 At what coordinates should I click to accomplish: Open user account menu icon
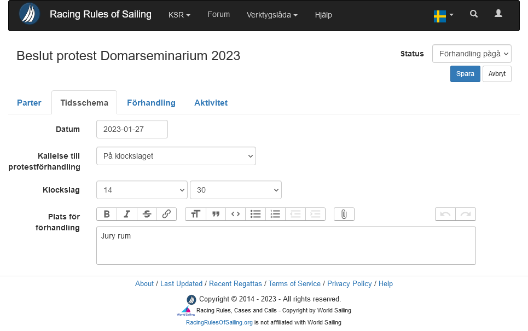coord(498,14)
